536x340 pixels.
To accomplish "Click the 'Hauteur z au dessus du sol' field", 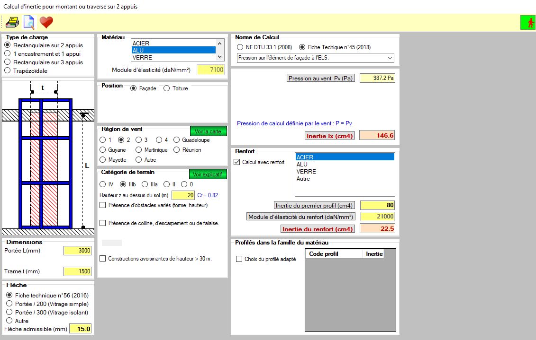I will pos(183,195).
